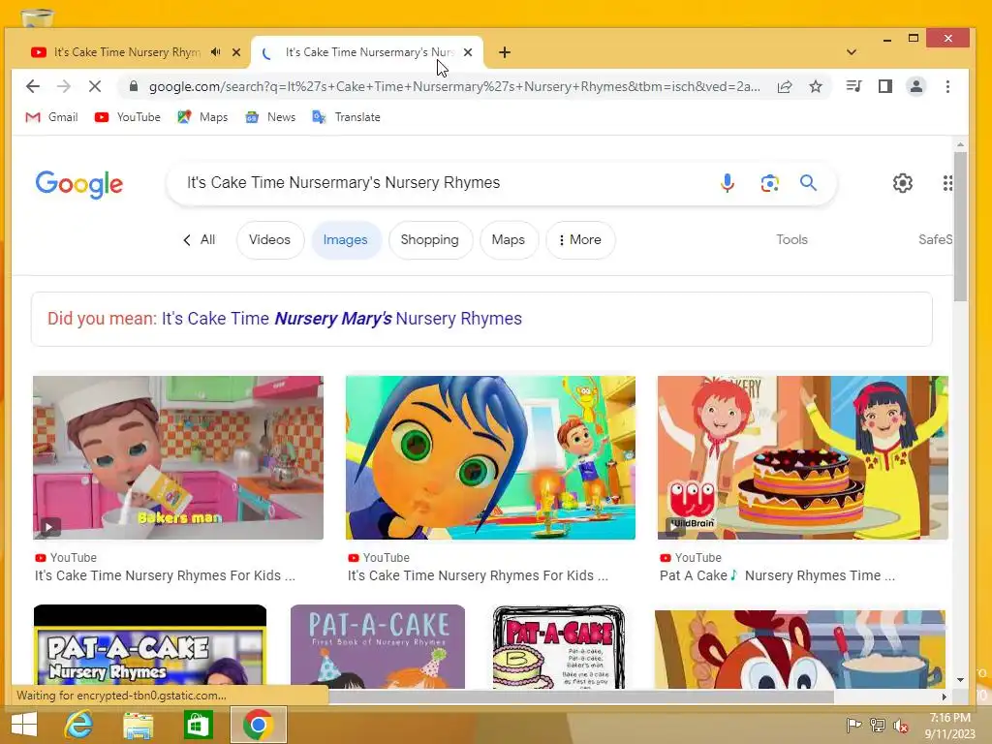Search by voice with microphone icon
The width and height of the screenshot is (992, 744).
tap(728, 183)
